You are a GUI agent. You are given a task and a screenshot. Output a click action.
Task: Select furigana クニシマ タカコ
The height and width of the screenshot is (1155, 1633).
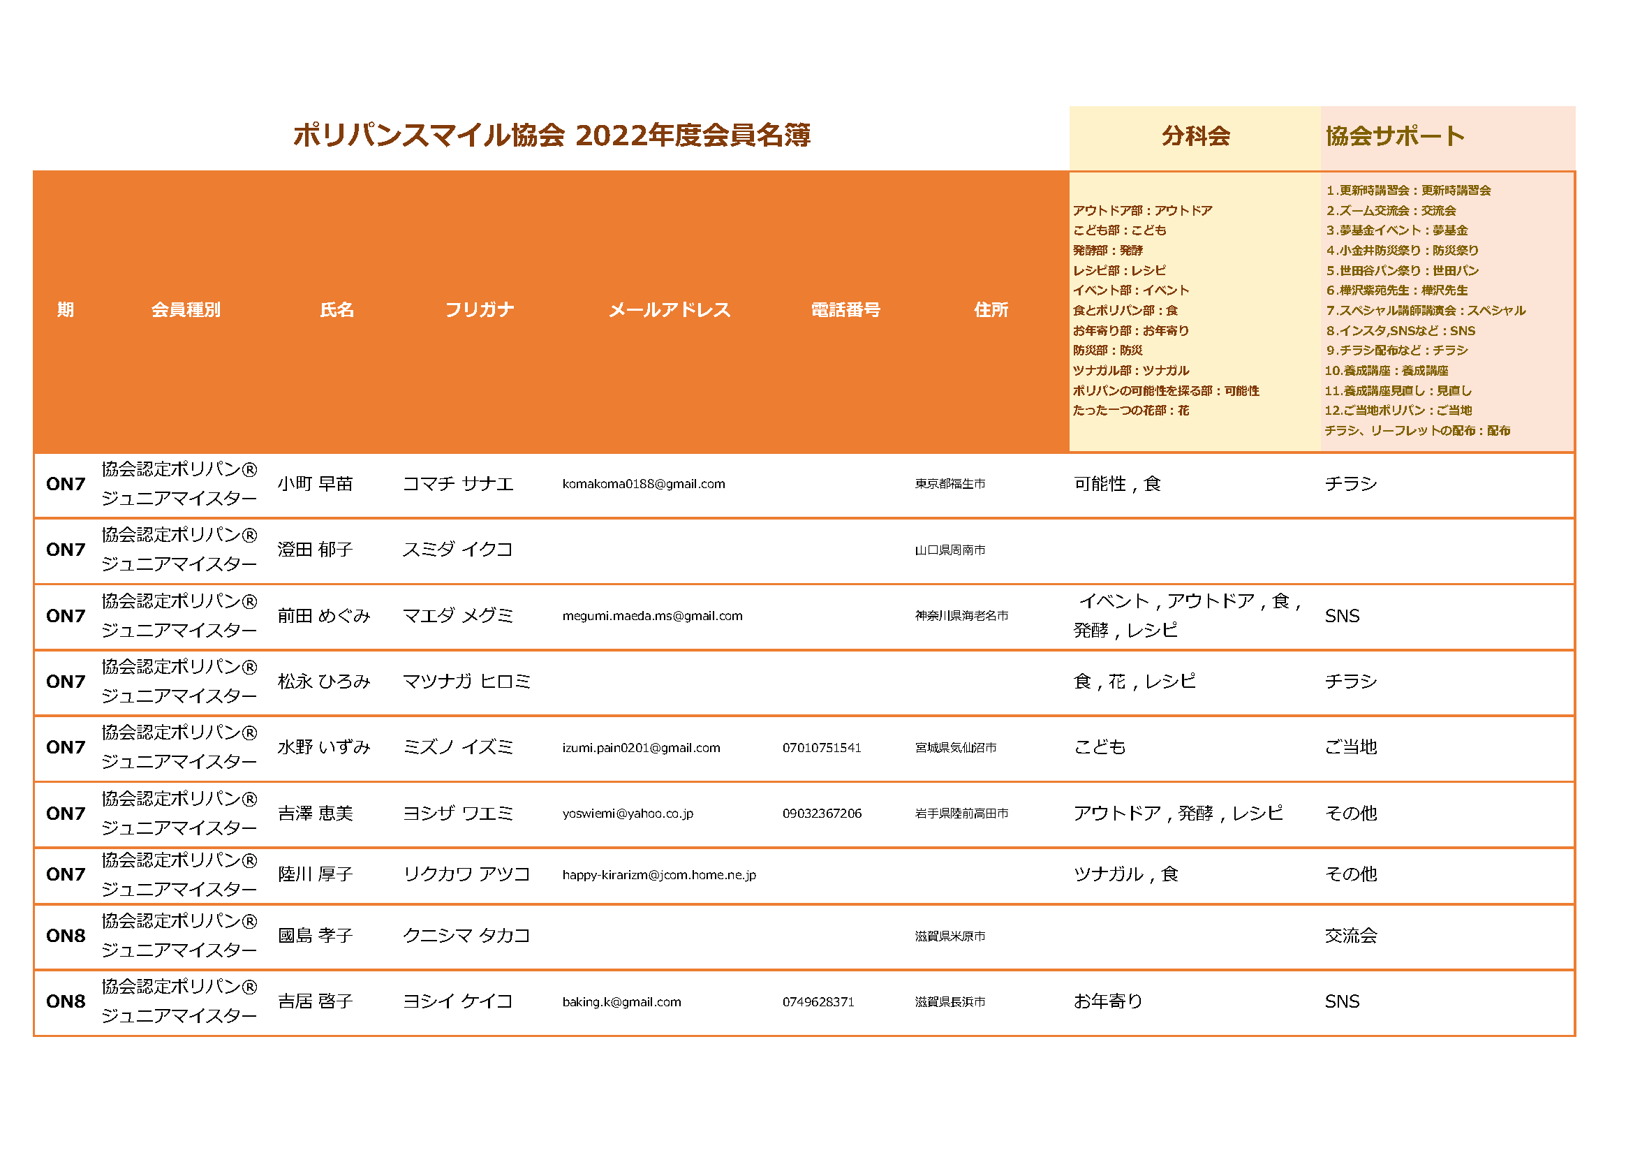tap(466, 936)
